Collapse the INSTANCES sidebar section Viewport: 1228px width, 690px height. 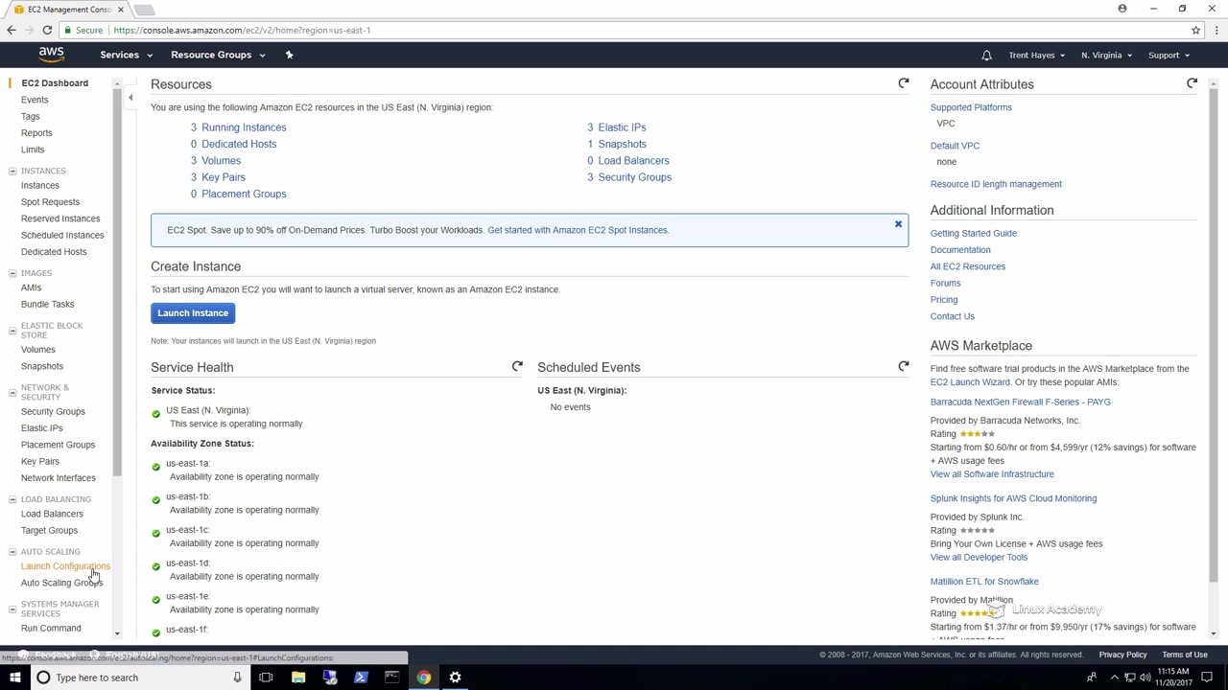(12, 171)
